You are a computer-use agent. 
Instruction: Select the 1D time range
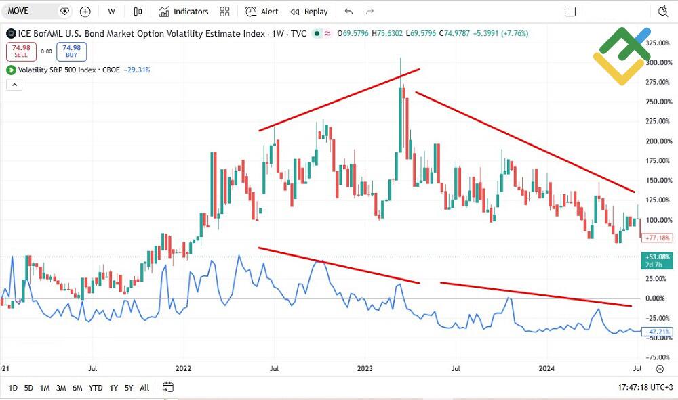click(13, 388)
